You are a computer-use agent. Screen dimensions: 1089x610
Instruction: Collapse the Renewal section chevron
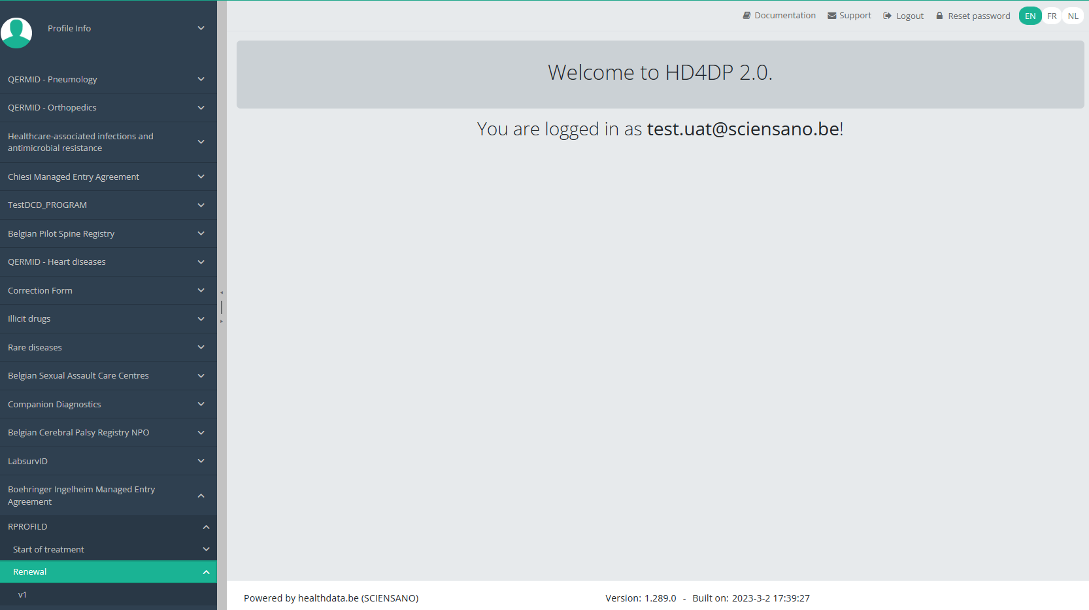206,572
